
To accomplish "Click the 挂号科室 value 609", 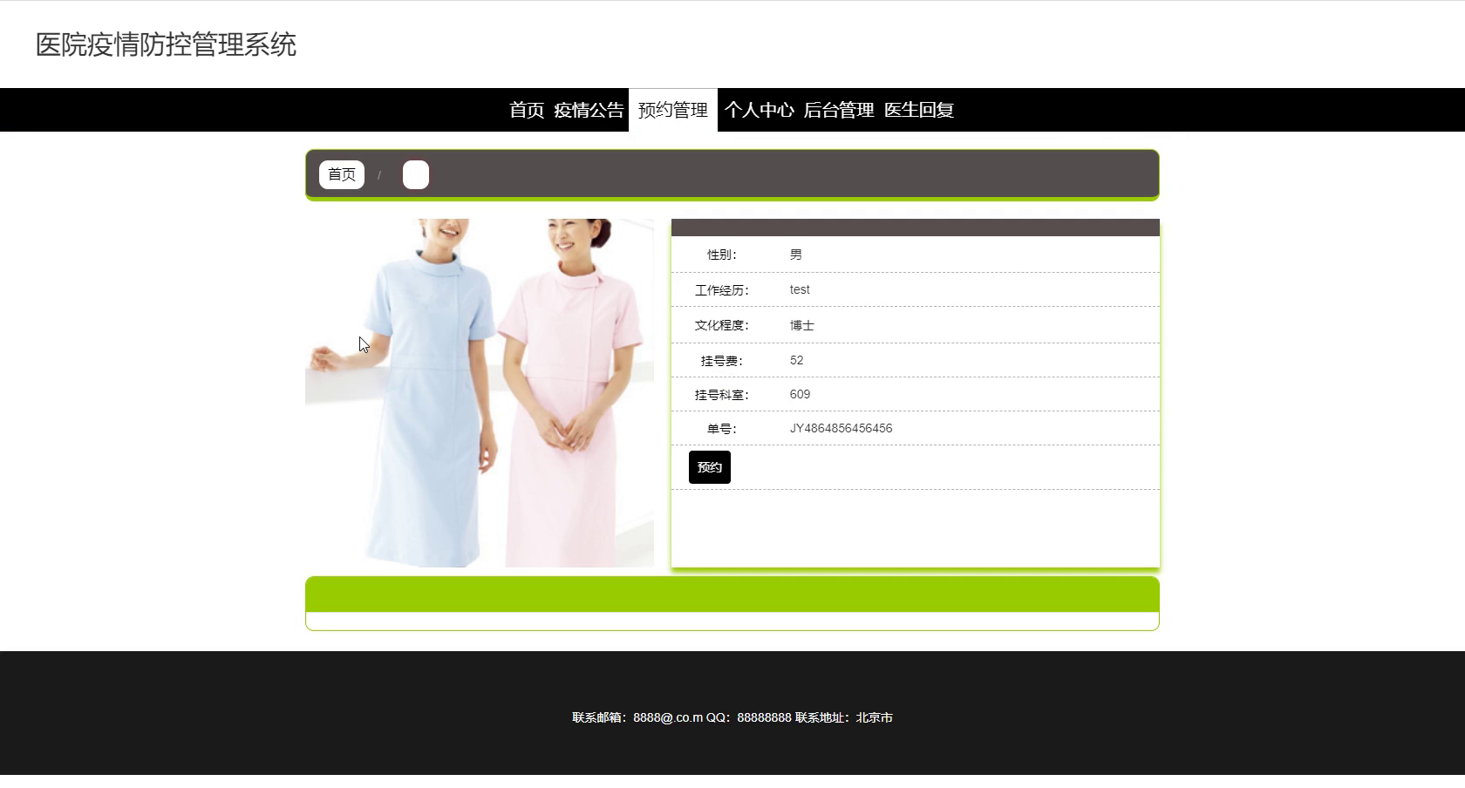I will 800,395.
